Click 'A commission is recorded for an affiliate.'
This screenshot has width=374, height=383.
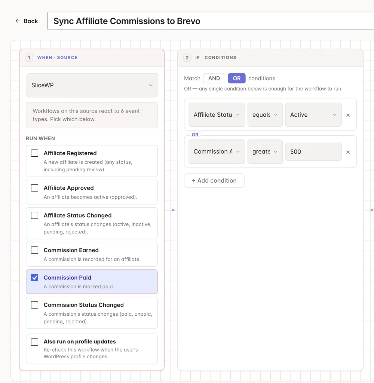point(92,259)
